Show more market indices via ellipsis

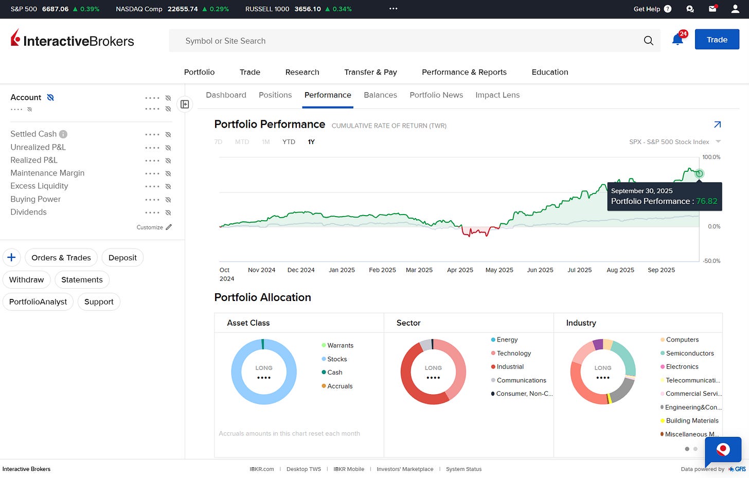pyautogui.click(x=393, y=9)
